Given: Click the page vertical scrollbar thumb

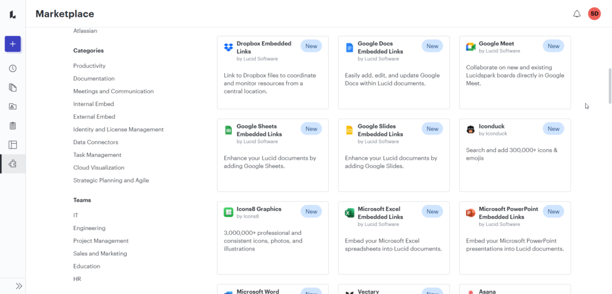Looking at the screenshot, I should [610, 86].
